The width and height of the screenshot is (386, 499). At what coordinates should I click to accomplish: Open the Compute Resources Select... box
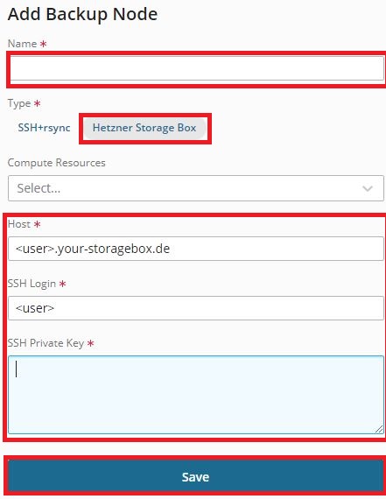[x=196, y=188]
